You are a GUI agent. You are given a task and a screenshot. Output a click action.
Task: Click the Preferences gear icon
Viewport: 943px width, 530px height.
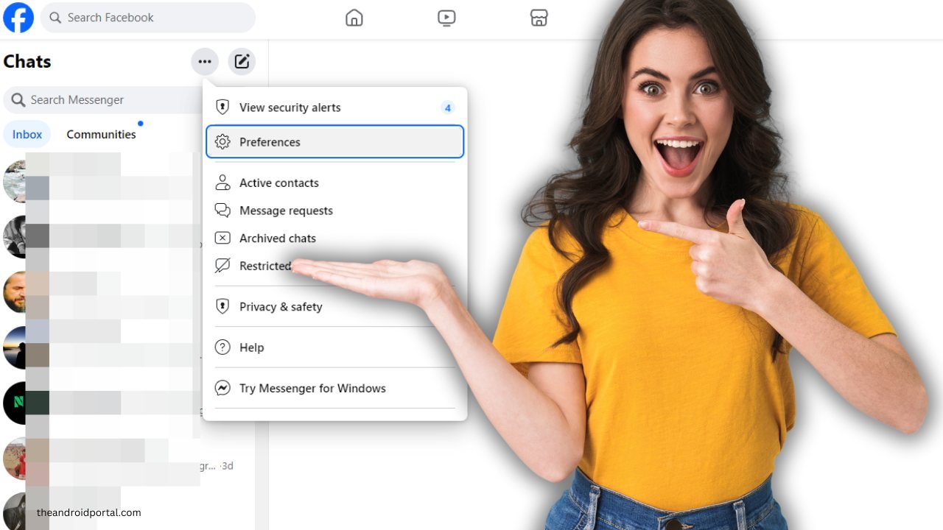coord(222,142)
